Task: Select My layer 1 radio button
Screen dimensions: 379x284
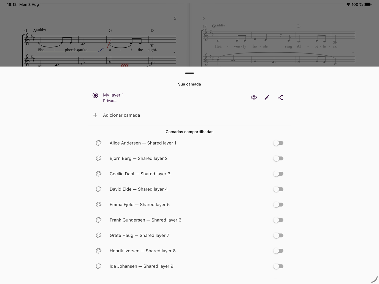Action: pos(95,95)
